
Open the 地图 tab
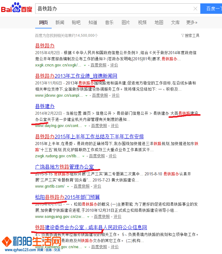(159, 23)
